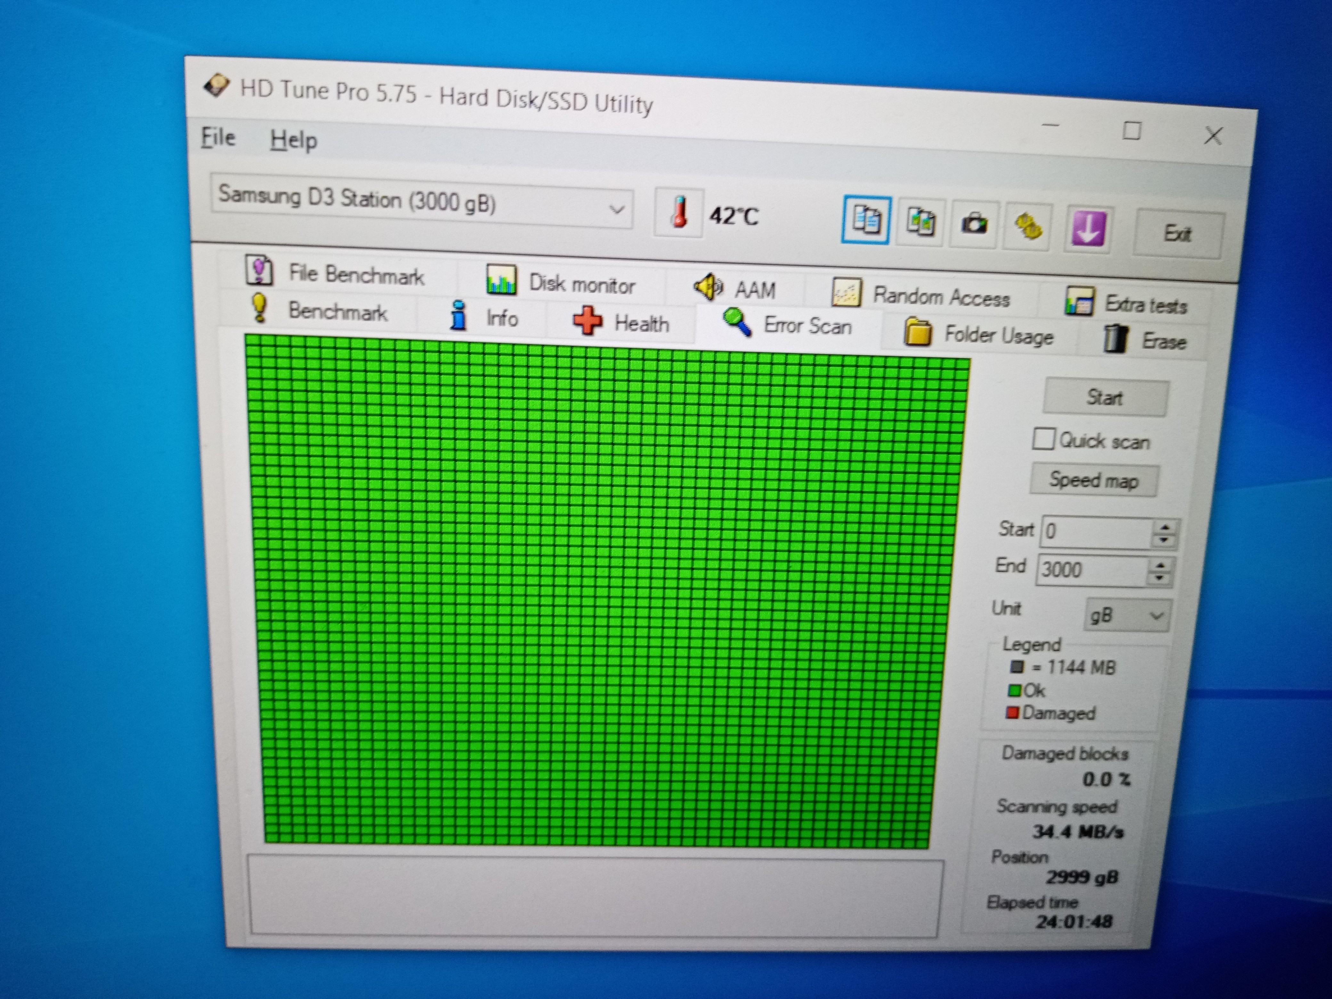Click the green Ok legend swatch
Image resolution: width=1332 pixels, height=999 pixels.
(x=1015, y=690)
